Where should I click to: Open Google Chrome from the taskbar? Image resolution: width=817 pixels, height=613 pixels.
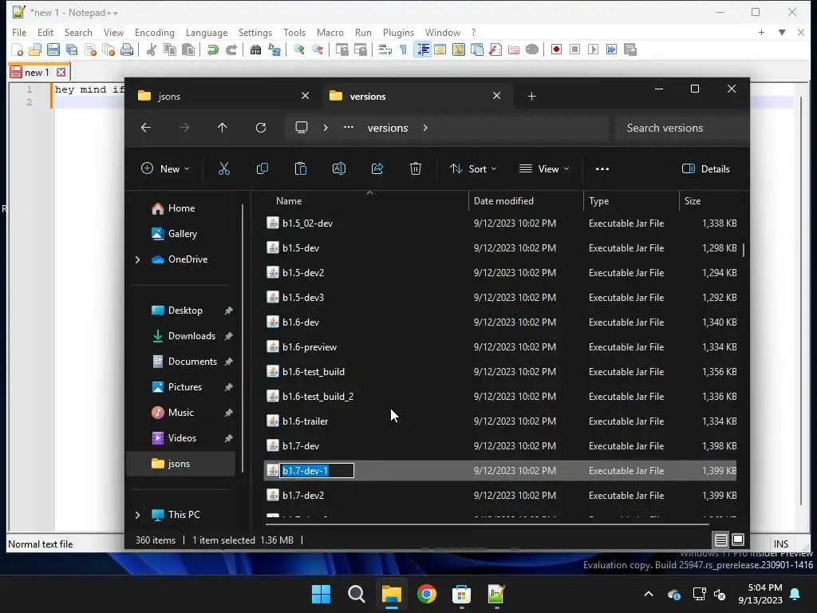pyautogui.click(x=427, y=594)
